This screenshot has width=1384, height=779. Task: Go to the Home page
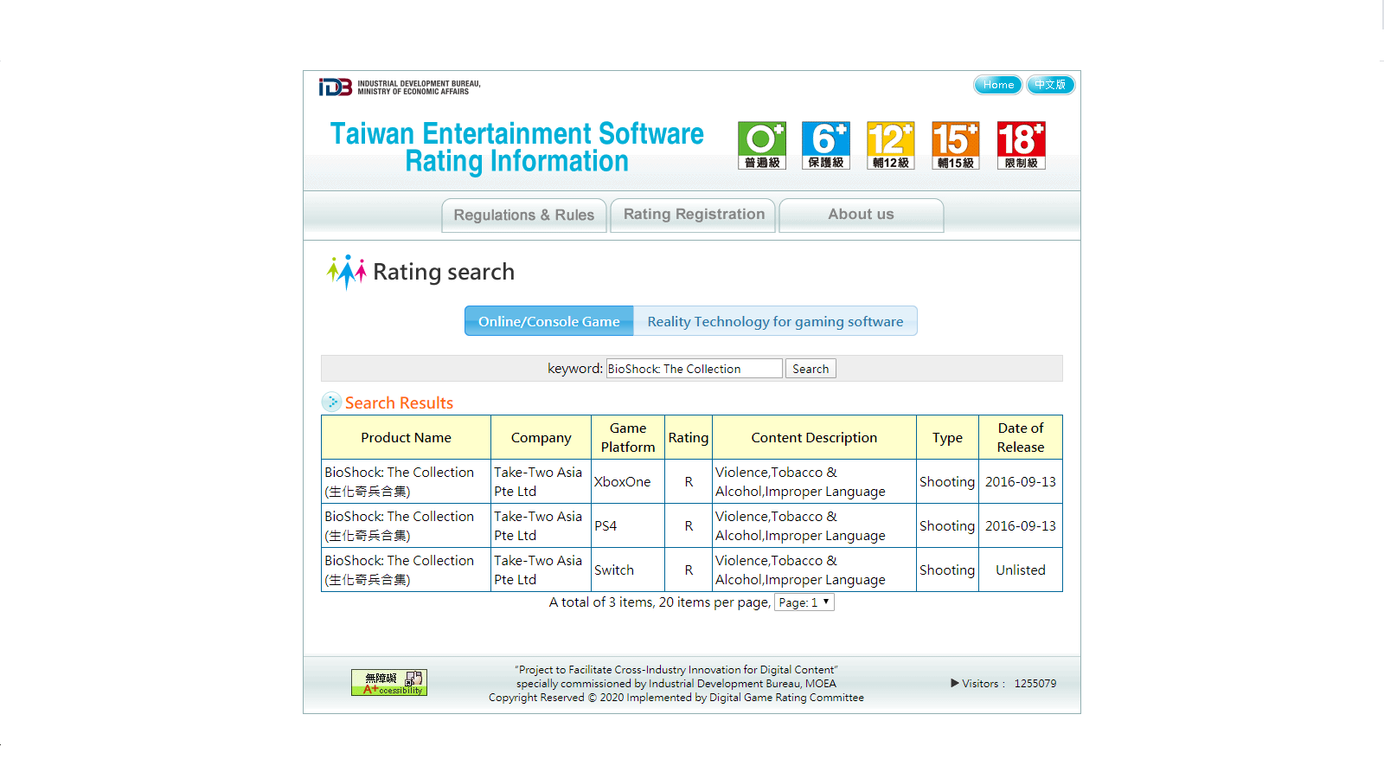998,85
